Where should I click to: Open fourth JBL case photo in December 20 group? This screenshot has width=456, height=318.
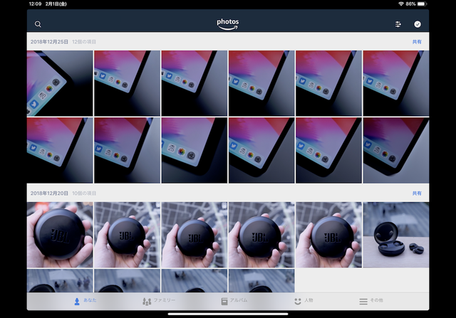pyautogui.click(x=261, y=235)
